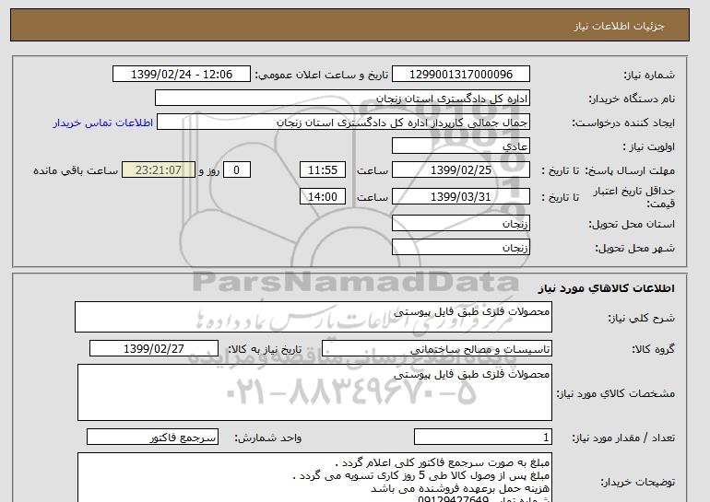
Task: Click the label گروه کالا
Action: (x=654, y=349)
